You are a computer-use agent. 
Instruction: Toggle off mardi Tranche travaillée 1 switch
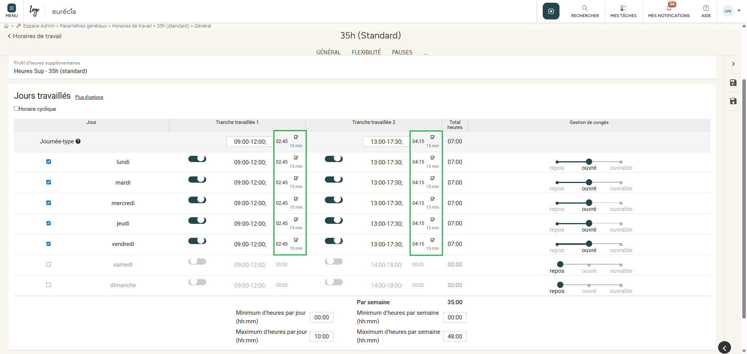[x=197, y=180]
